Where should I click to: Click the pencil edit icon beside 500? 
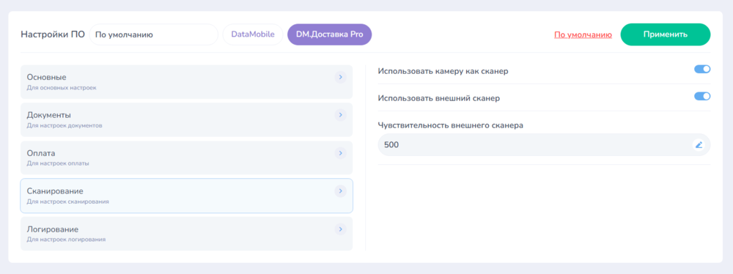tap(699, 145)
